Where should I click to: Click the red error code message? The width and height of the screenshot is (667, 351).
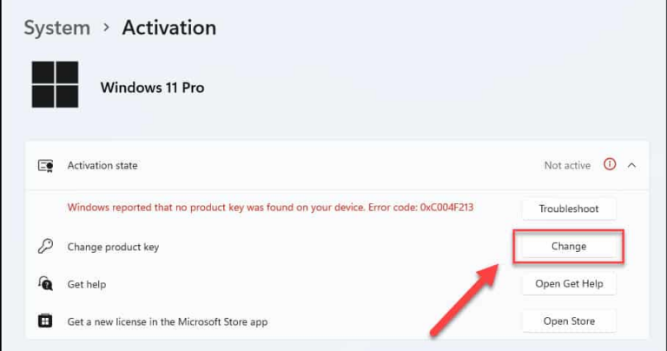(271, 208)
